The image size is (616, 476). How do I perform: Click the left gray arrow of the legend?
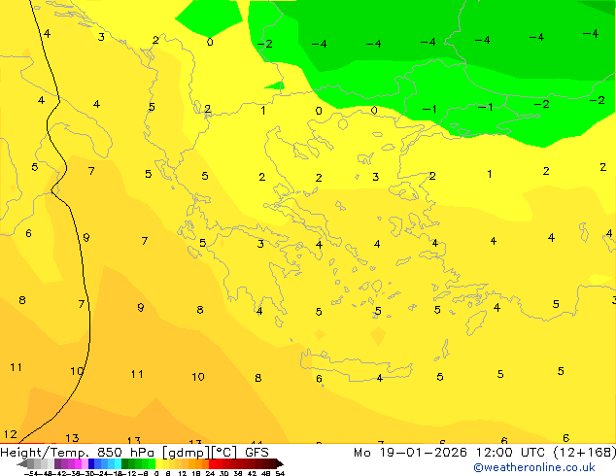(x=22, y=463)
